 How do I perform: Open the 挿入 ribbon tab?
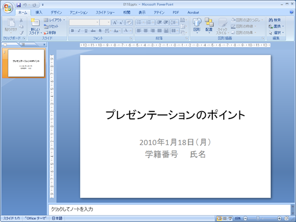coord(39,13)
